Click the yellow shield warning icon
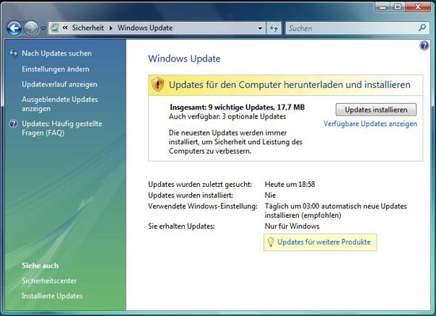This screenshot has width=436, height=316. (x=158, y=85)
